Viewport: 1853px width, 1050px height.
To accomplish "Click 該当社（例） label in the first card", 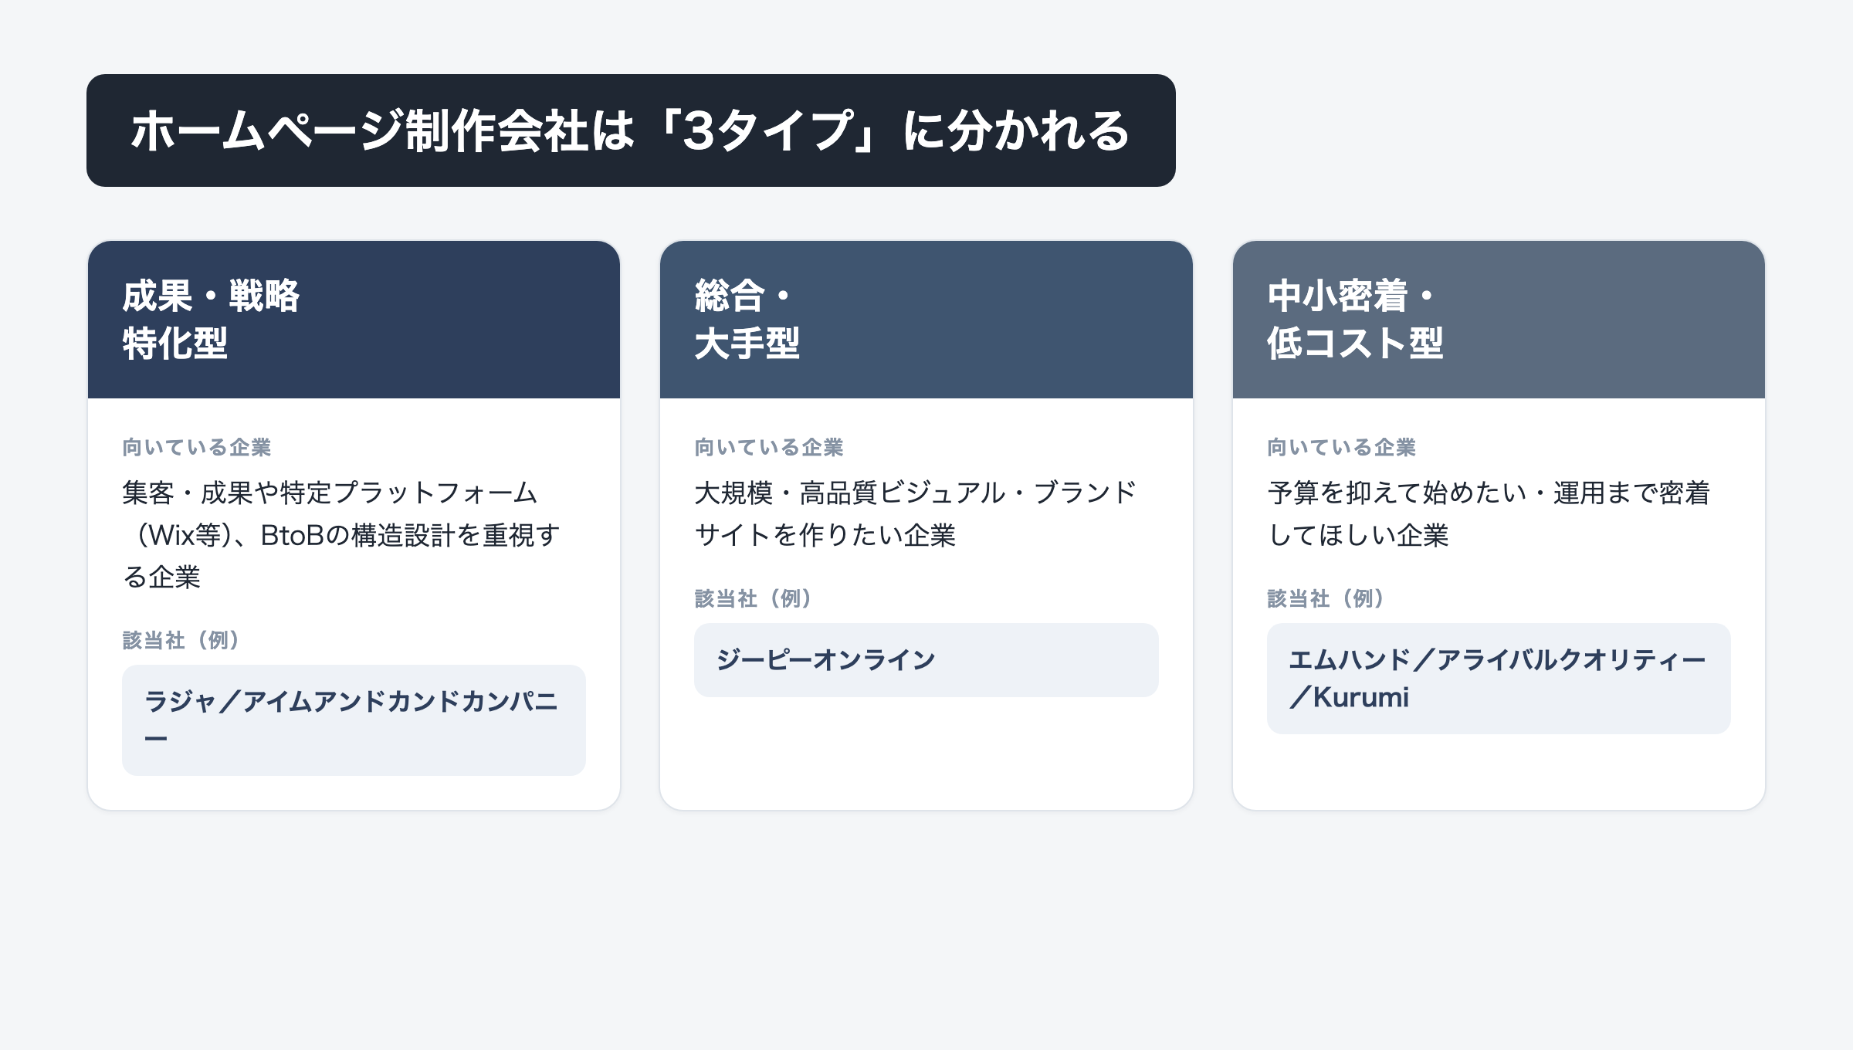I will [181, 640].
